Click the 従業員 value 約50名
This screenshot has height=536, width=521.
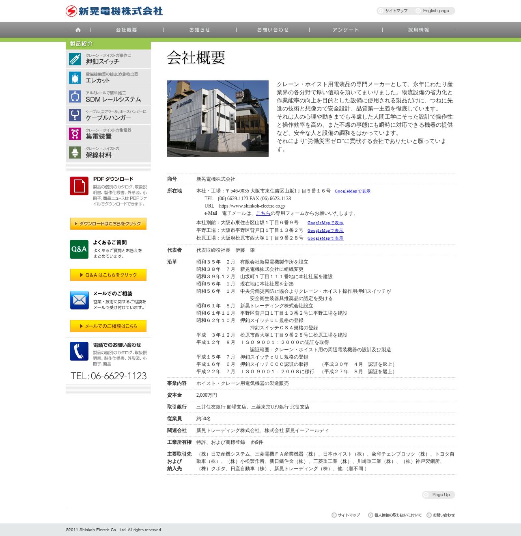[x=203, y=419]
